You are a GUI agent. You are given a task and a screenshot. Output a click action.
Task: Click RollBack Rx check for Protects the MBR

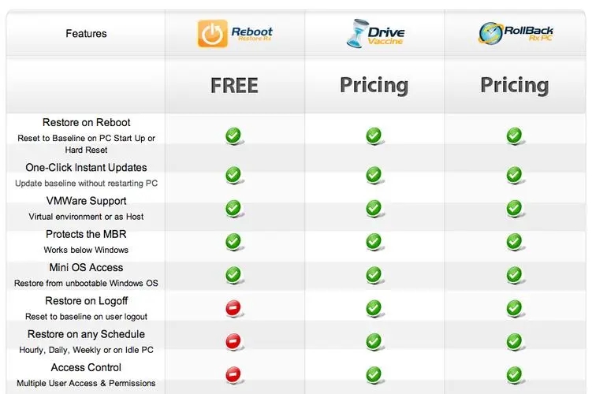pos(514,241)
